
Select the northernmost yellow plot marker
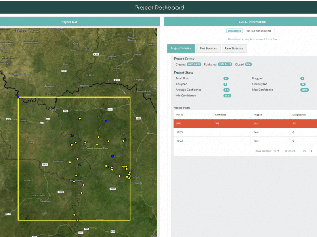[x=80, y=119]
